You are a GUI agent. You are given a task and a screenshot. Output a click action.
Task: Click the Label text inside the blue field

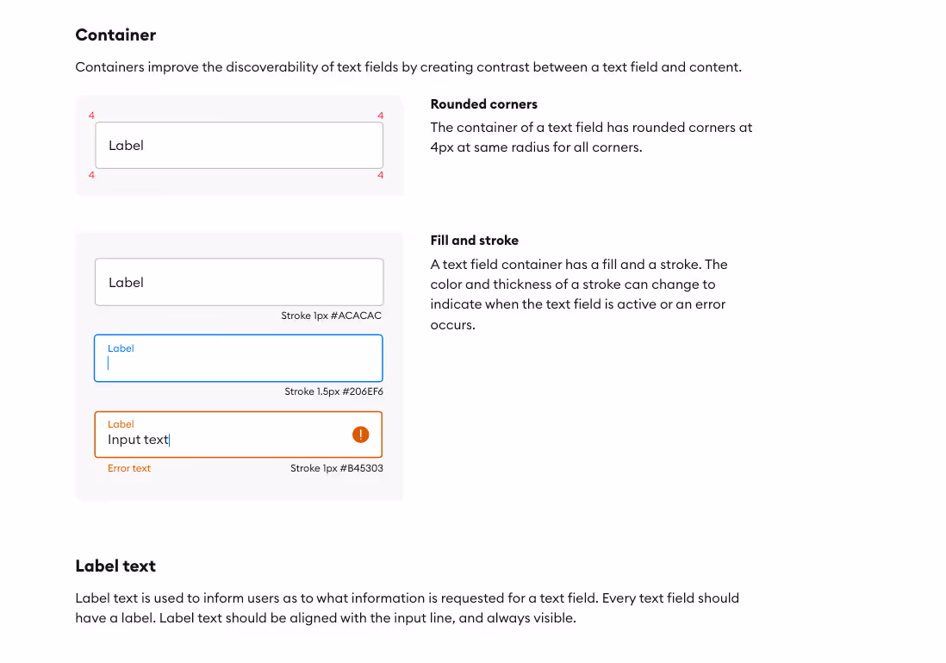tap(121, 348)
